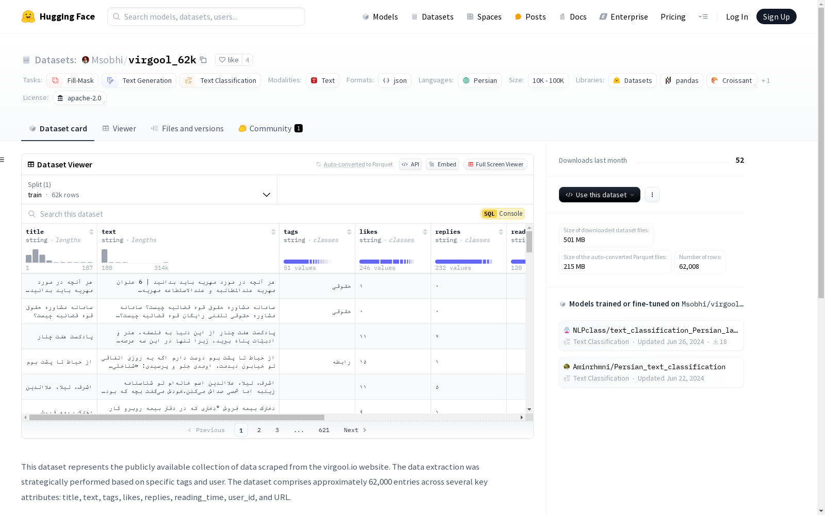Copy the dataset name virgool_62k

(x=204, y=60)
